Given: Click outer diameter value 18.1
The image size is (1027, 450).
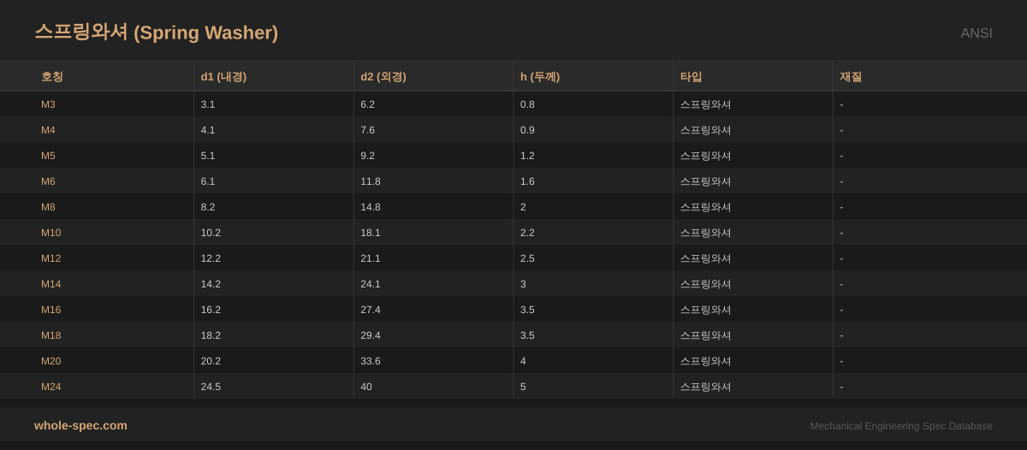Looking at the screenshot, I should pos(371,233).
